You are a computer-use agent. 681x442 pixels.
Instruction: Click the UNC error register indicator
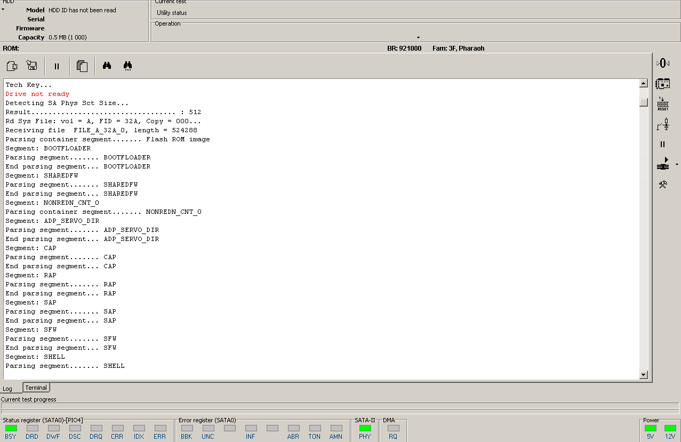(x=209, y=428)
